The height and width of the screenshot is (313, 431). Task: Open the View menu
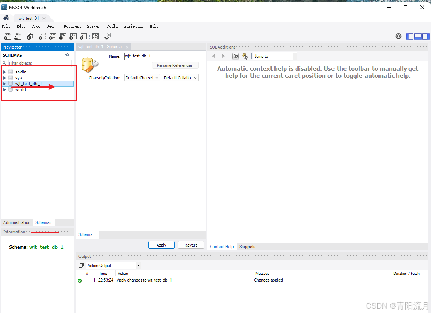[36, 26]
